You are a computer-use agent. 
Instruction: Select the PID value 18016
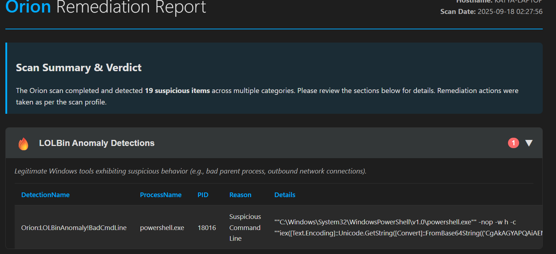(207, 228)
